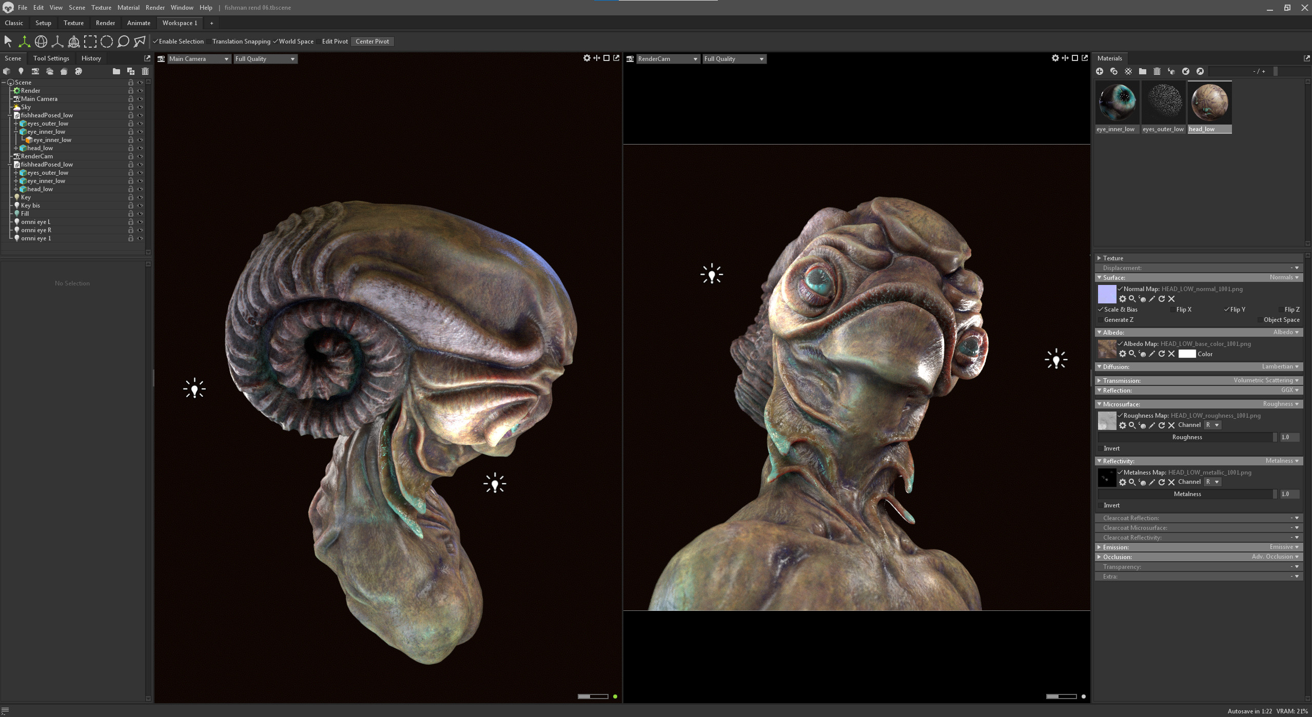This screenshot has width=1312, height=717.
Task: Add a new workspace with plus tab
Action: coord(211,23)
